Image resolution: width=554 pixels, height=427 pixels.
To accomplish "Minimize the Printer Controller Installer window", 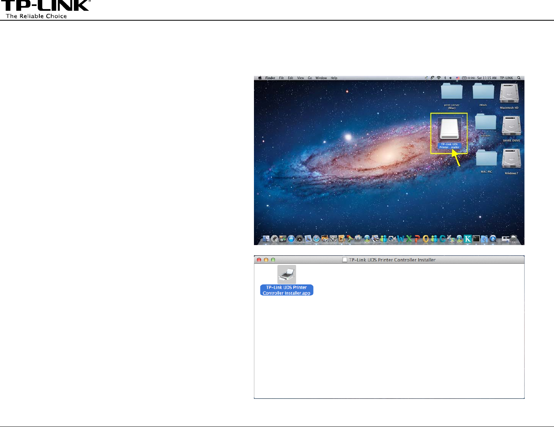I will click(x=266, y=260).
